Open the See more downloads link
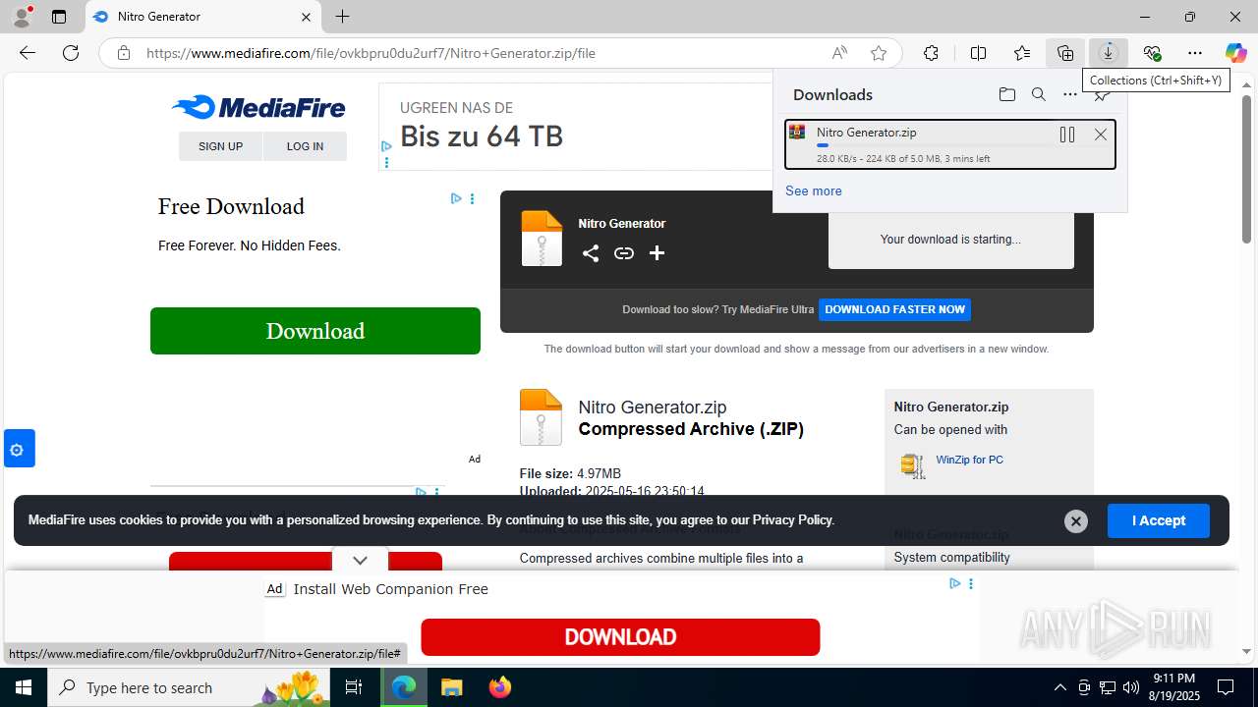The width and height of the screenshot is (1258, 707). [x=813, y=190]
